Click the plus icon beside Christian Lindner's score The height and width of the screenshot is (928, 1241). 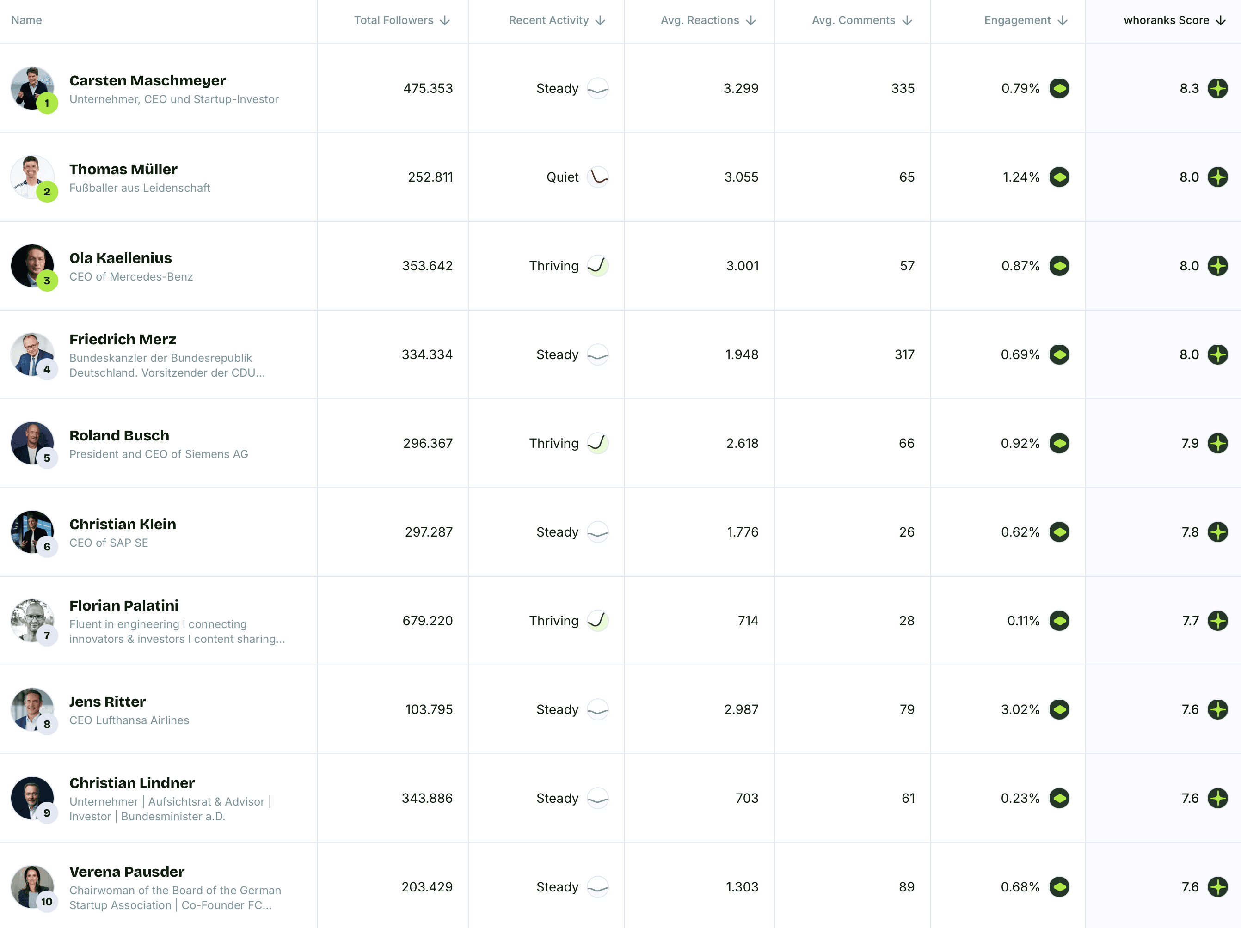pos(1218,798)
